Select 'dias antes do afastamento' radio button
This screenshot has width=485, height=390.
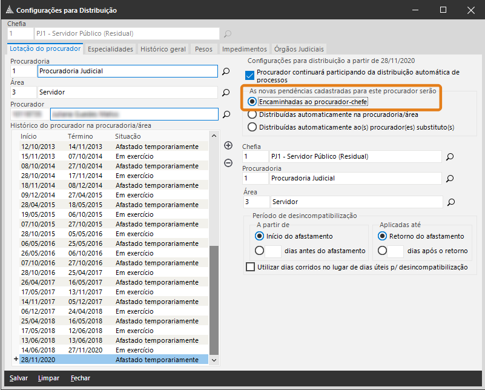(x=260, y=251)
